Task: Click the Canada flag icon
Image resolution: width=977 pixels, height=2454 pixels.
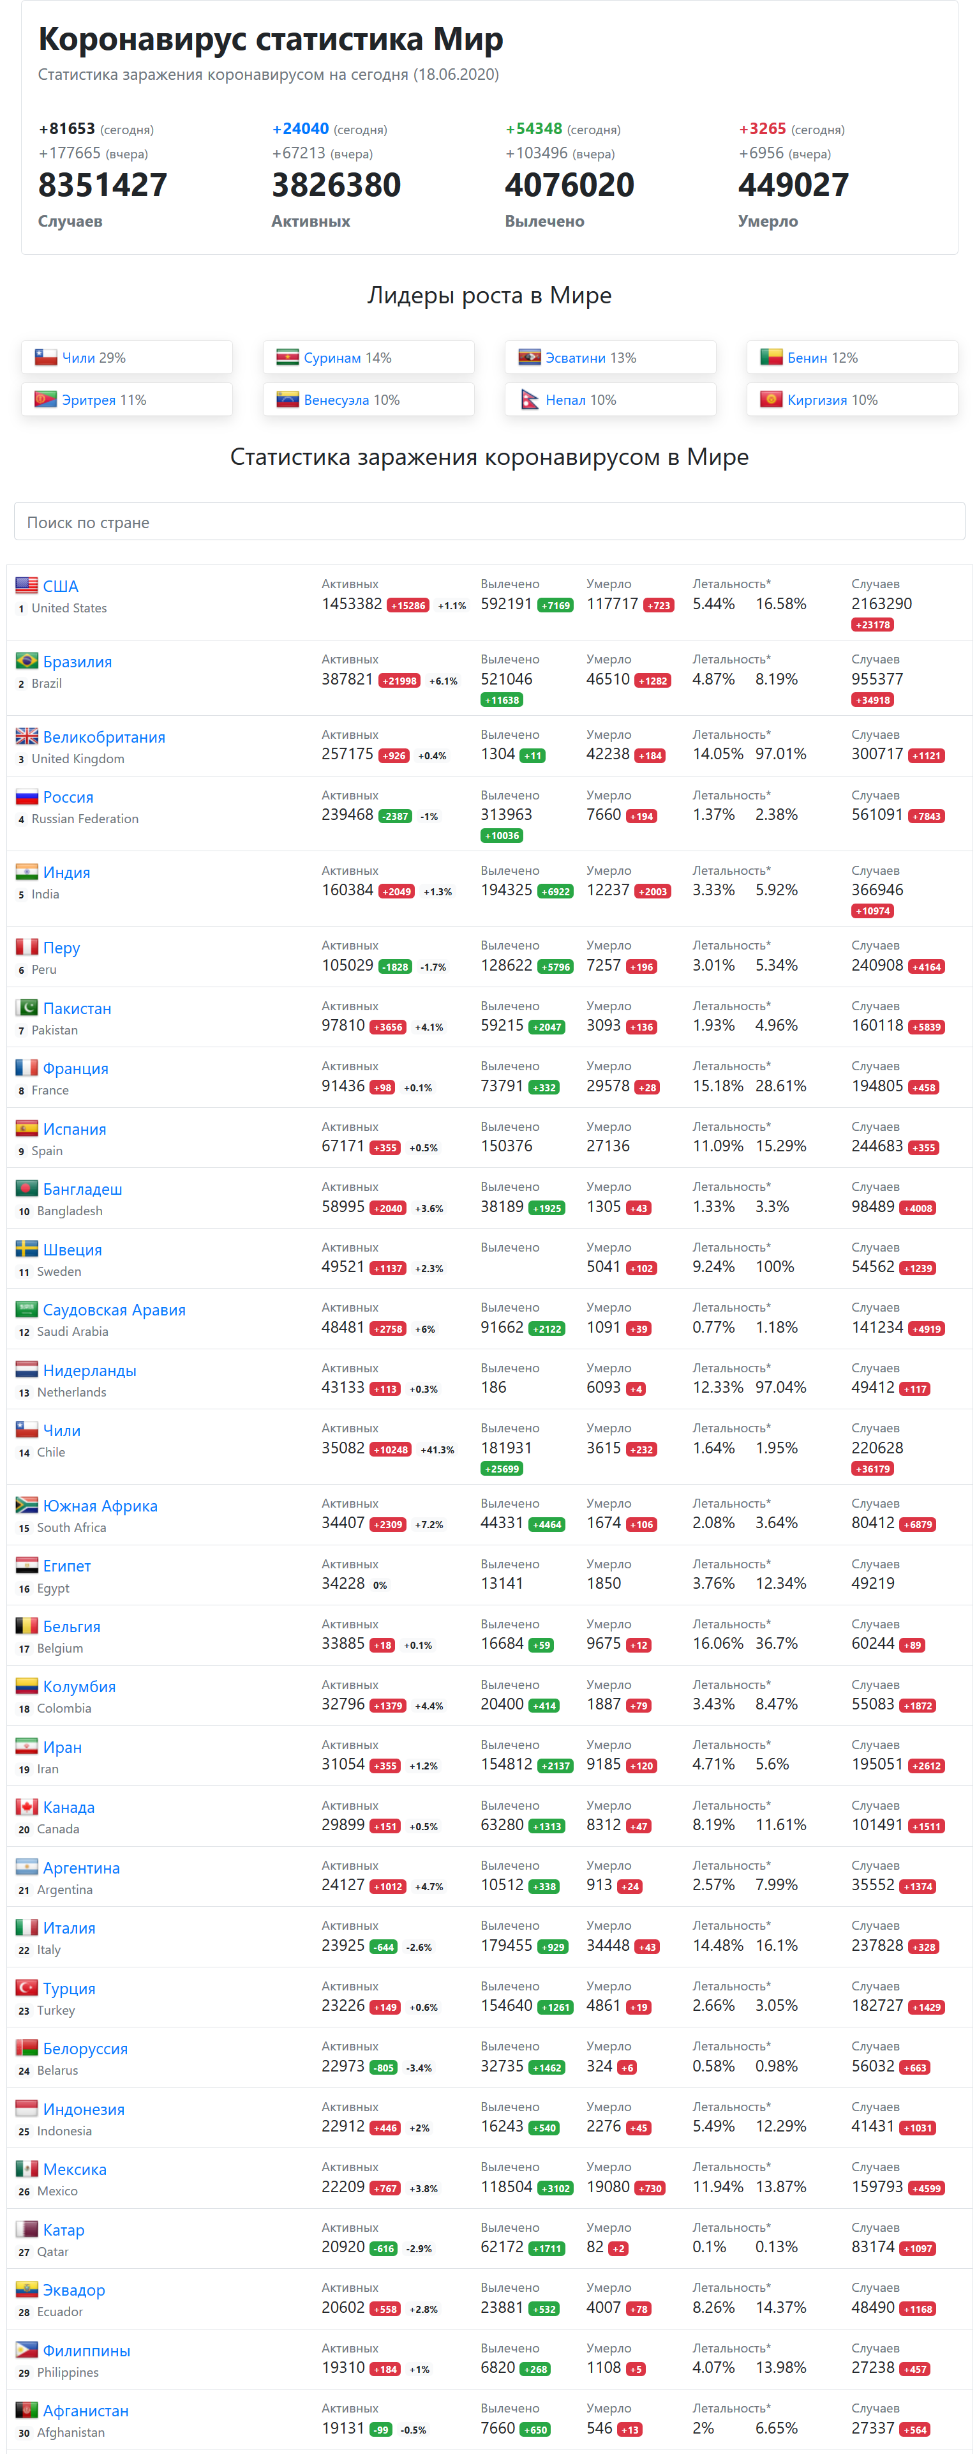Action: [27, 1807]
